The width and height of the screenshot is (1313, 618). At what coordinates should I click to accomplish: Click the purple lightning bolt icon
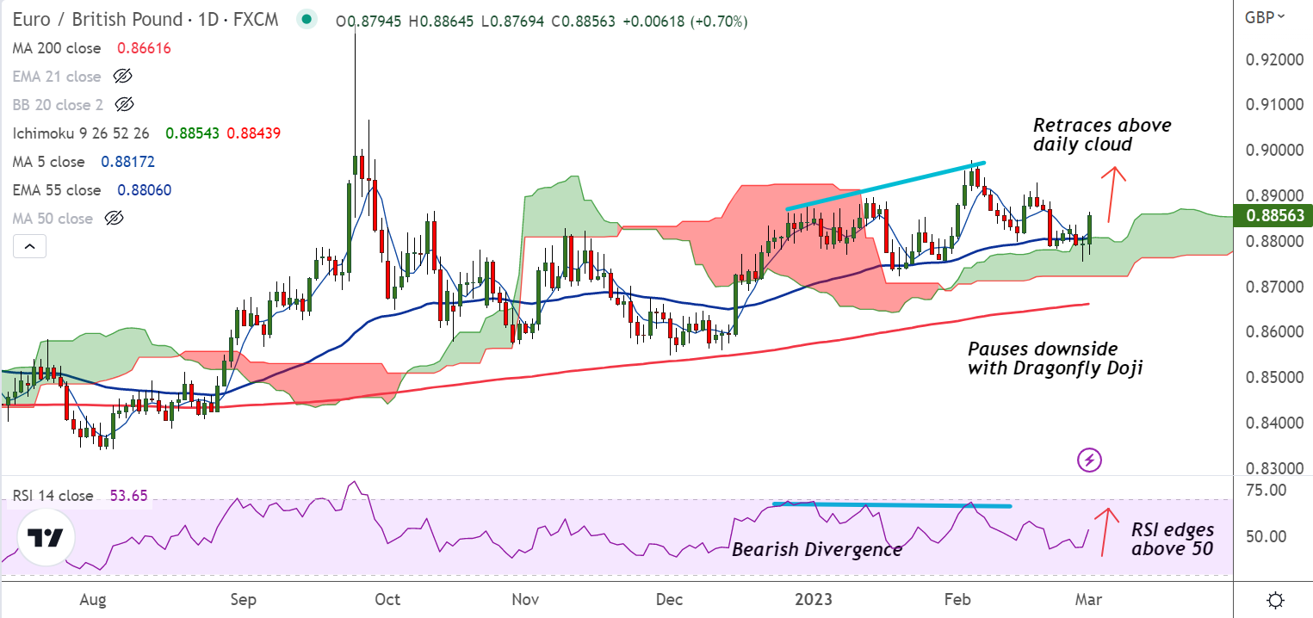(x=1090, y=460)
